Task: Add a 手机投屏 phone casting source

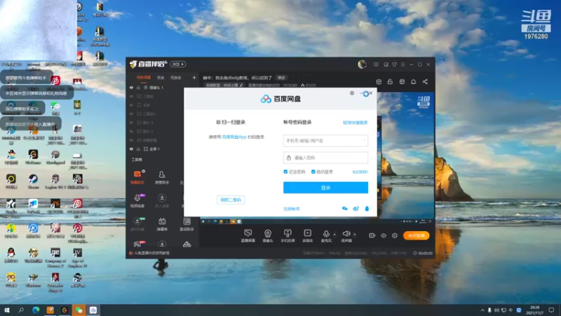Action: pyautogui.click(x=288, y=236)
